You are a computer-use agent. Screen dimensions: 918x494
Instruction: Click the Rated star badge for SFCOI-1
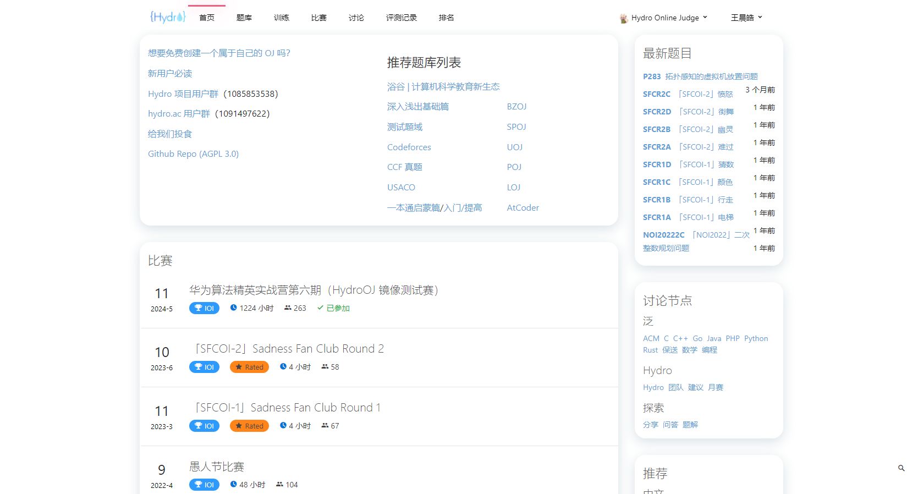click(x=249, y=426)
